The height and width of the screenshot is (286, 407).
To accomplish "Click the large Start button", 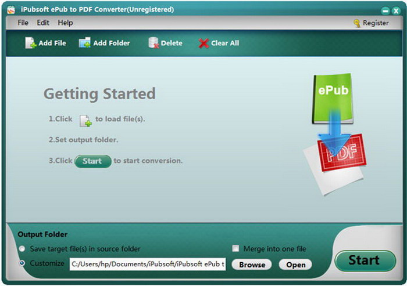I will 365,260.
